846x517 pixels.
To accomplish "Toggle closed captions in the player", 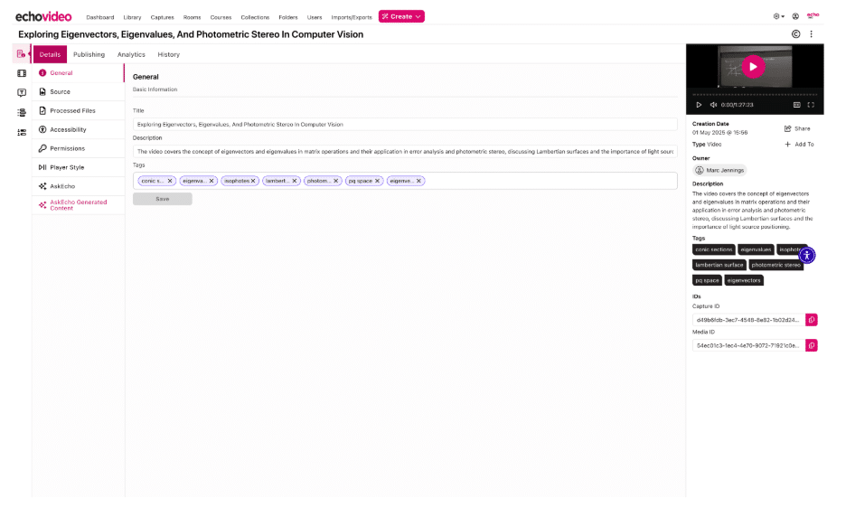I will click(797, 105).
